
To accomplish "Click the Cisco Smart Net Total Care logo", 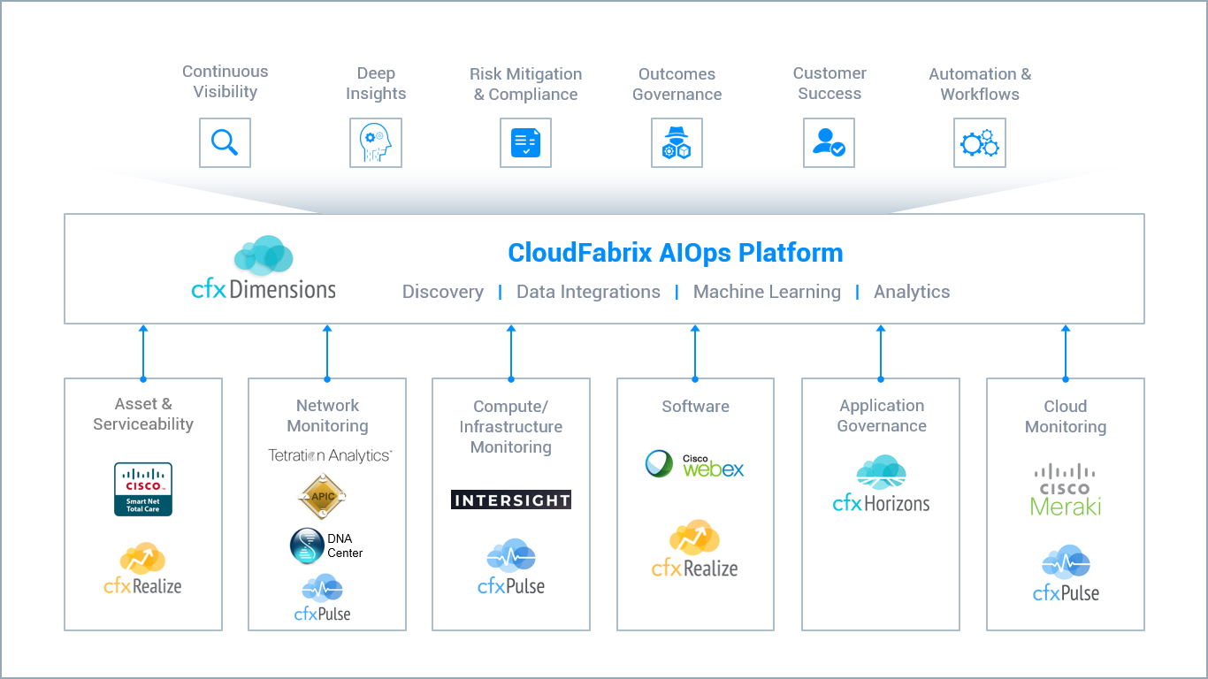I will click(143, 489).
